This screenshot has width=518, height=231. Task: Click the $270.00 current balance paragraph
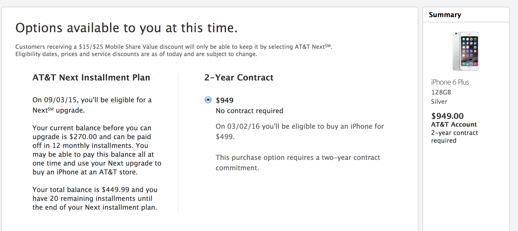coord(97,150)
